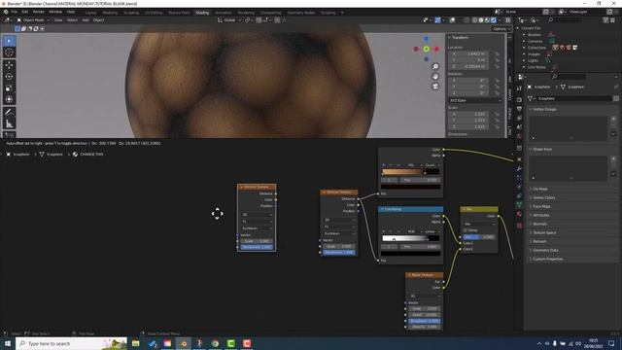The height and width of the screenshot is (350, 622).
Task: Open Render properties tab icon
Action: click(519, 99)
